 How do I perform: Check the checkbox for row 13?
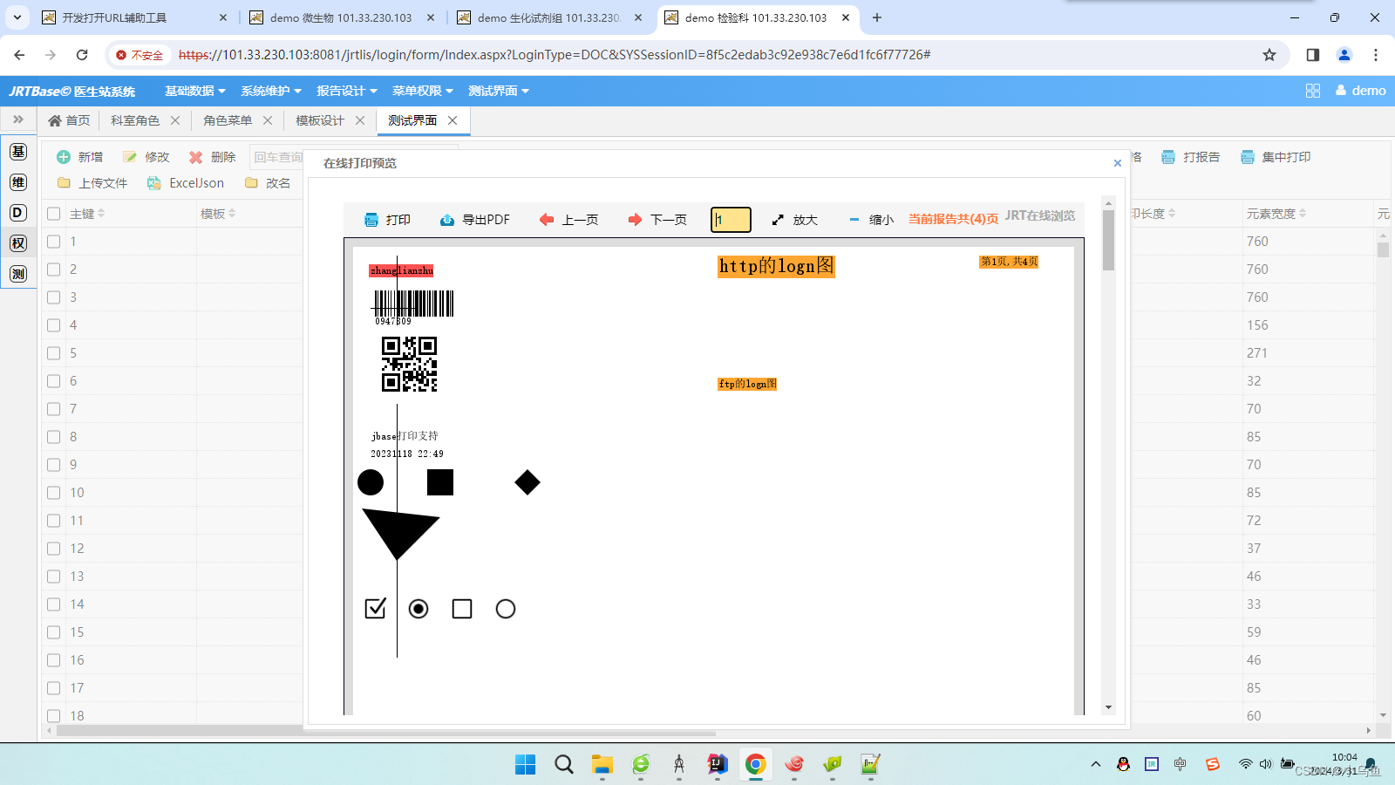pyautogui.click(x=54, y=577)
